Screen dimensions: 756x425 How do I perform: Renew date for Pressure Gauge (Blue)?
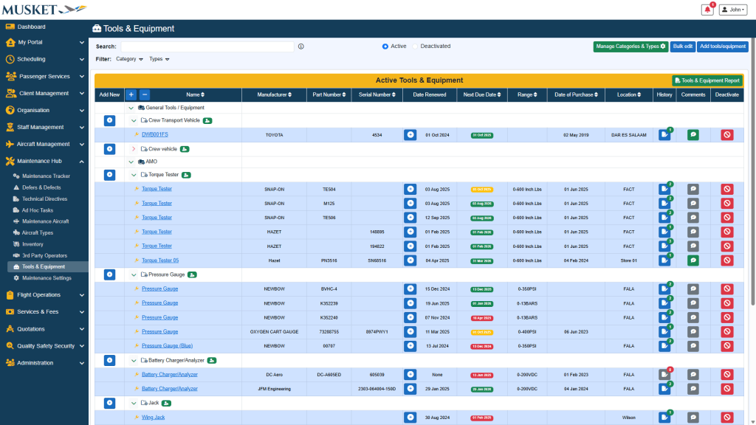coord(410,346)
